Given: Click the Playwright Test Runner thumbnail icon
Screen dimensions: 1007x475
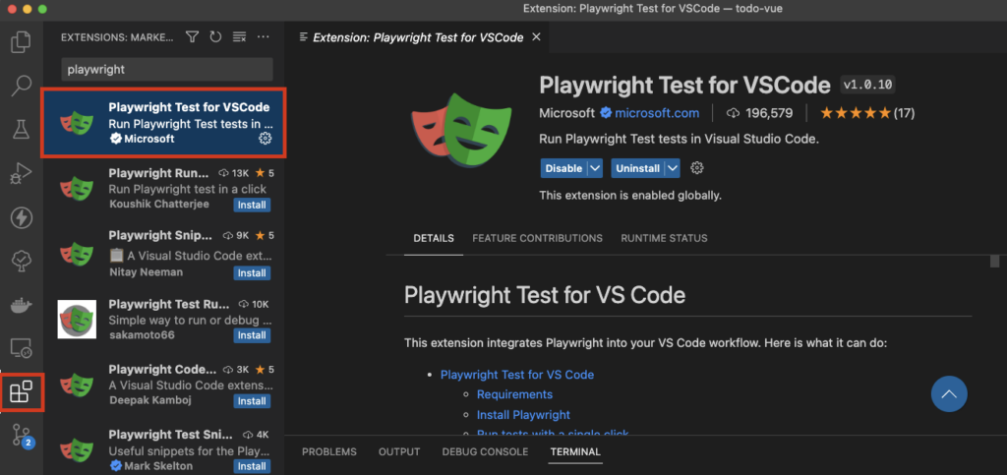Looking at the screenshot, I should point(77,319).
